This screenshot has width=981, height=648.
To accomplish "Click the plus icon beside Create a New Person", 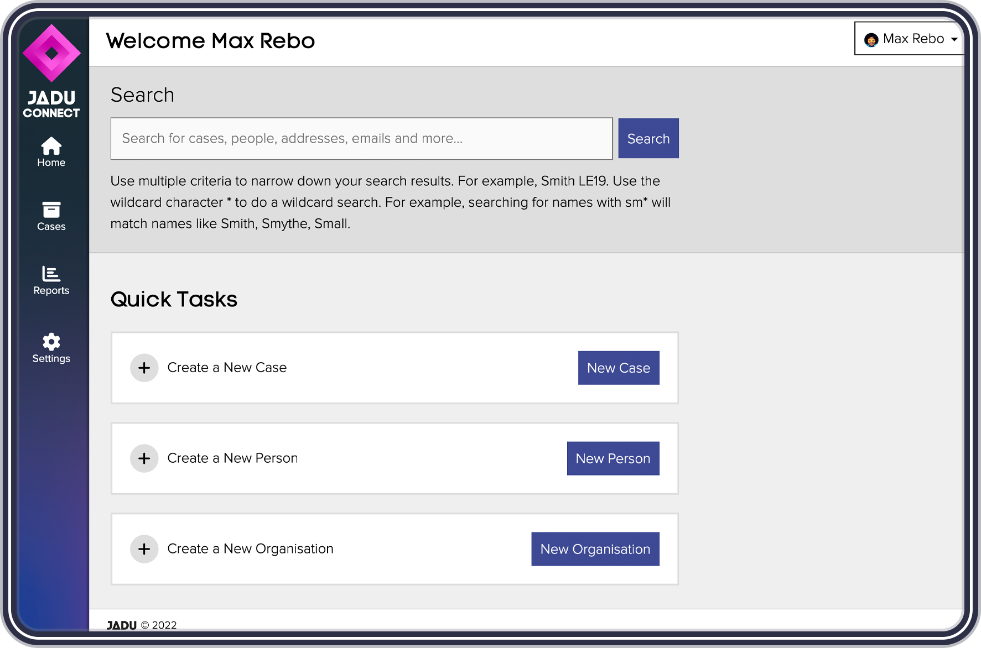I will click(144, 458).
